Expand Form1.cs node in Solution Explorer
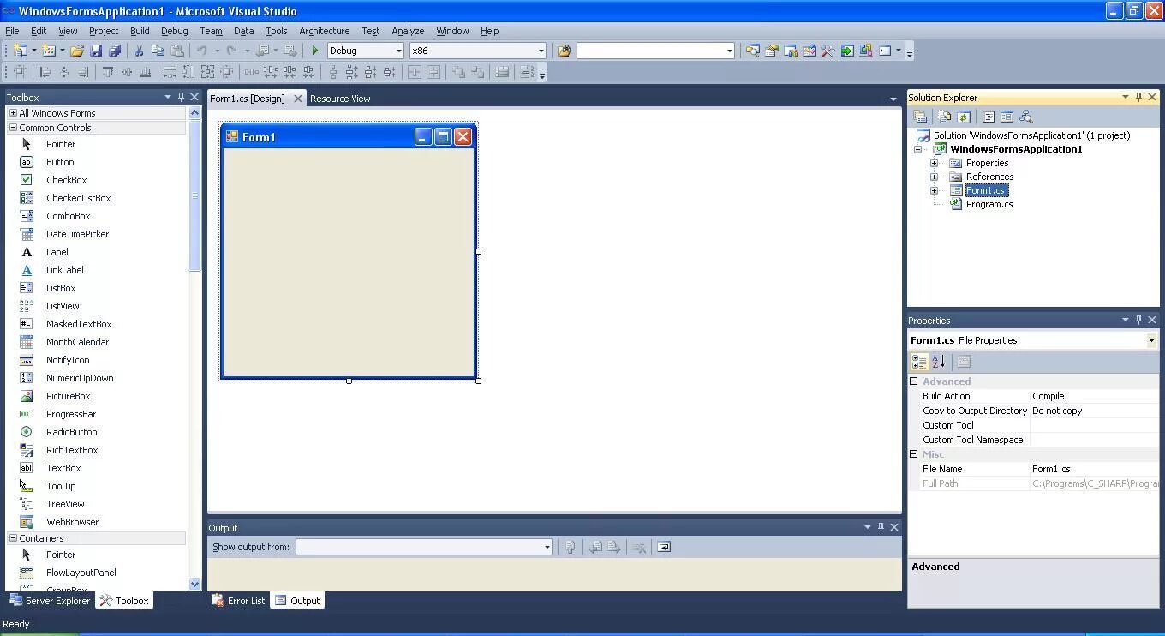The height and width of the screenshot is (636, 1165). (935, 190)
